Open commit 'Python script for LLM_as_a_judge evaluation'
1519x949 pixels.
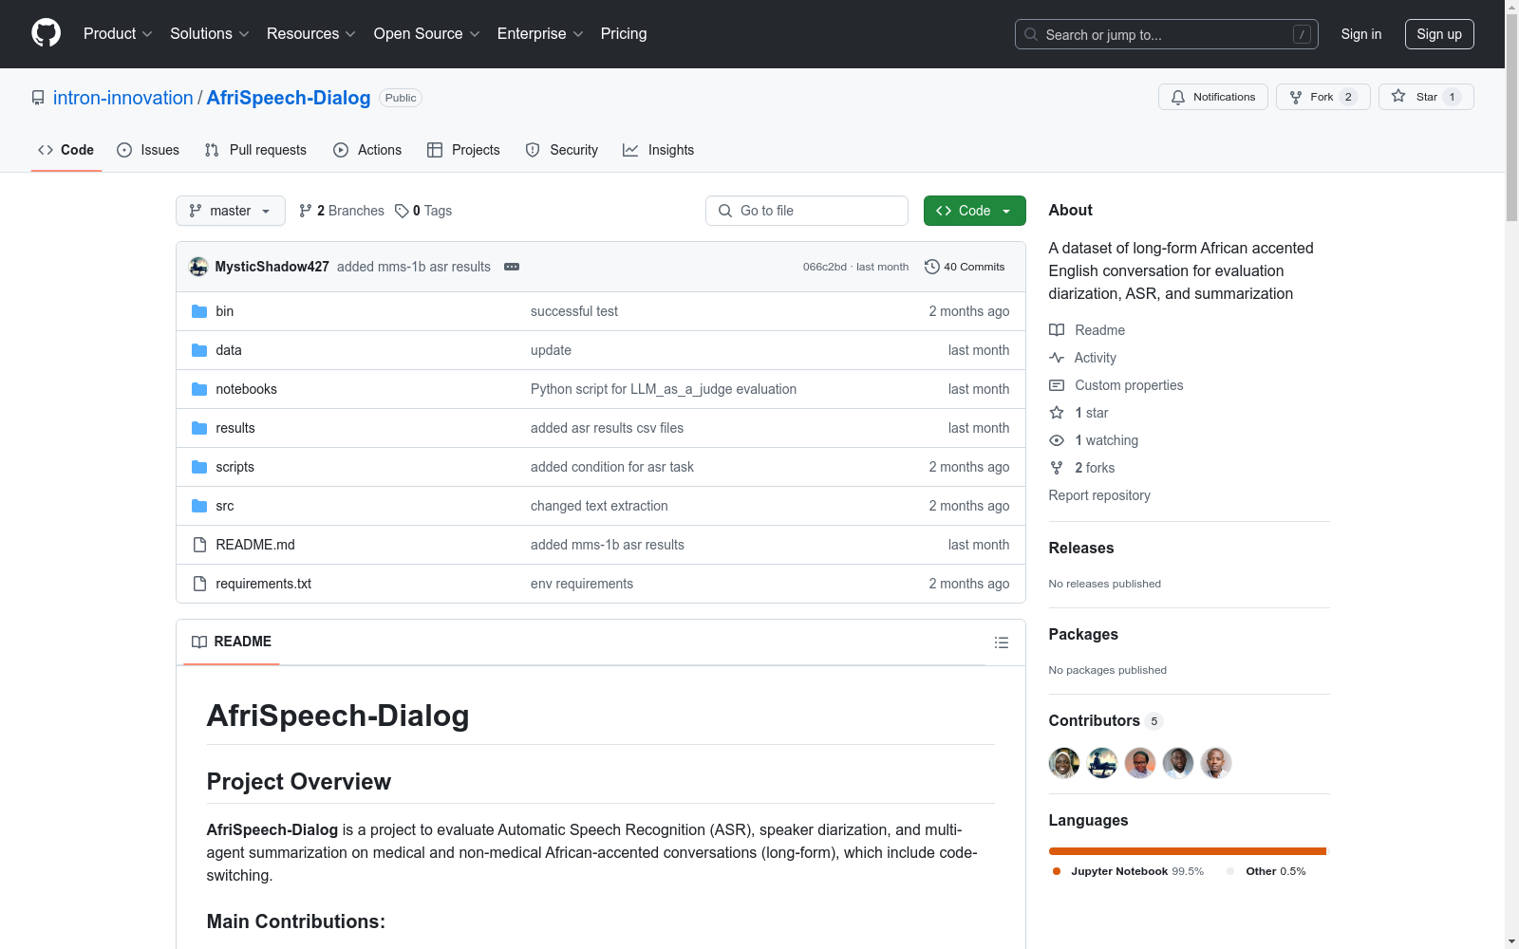664,389
